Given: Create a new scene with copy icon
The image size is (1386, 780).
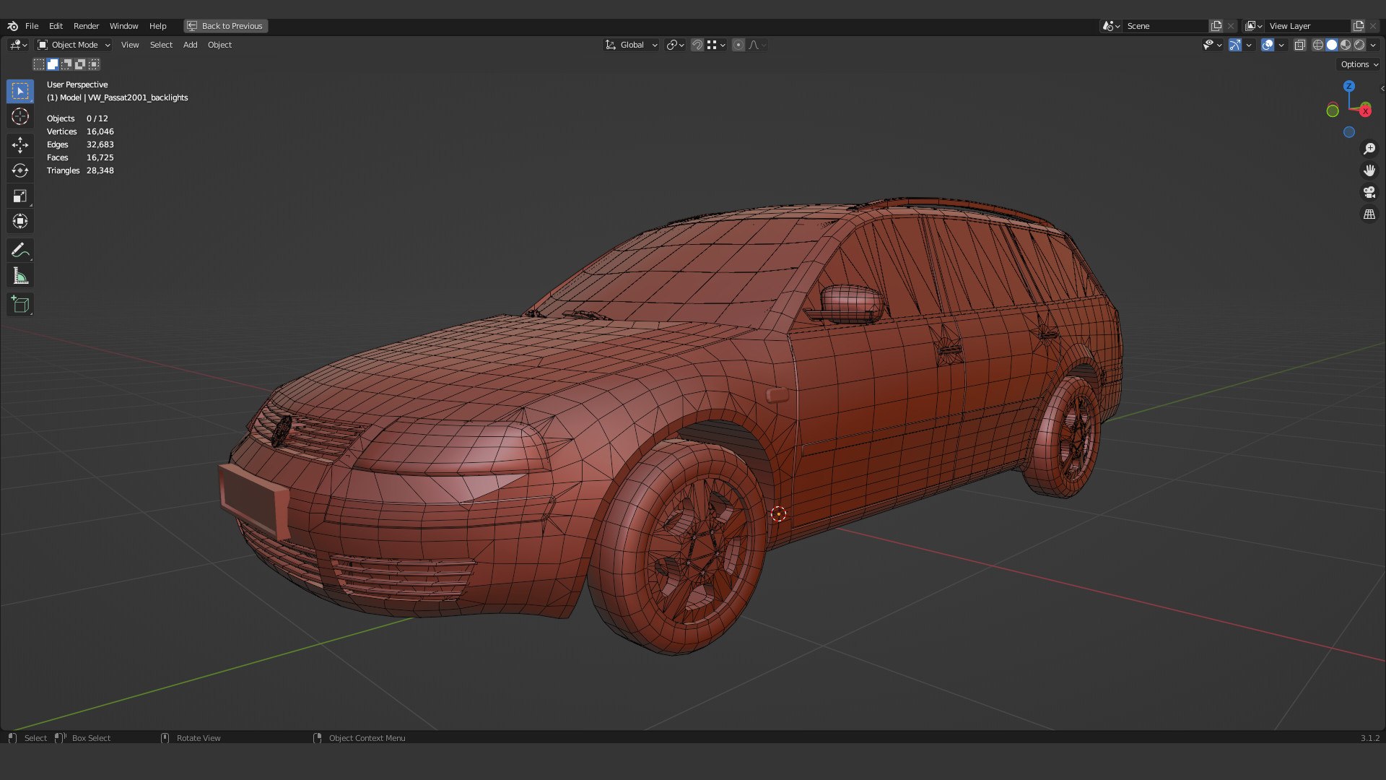Looking at the screenshot, I should click(1216, 26).
